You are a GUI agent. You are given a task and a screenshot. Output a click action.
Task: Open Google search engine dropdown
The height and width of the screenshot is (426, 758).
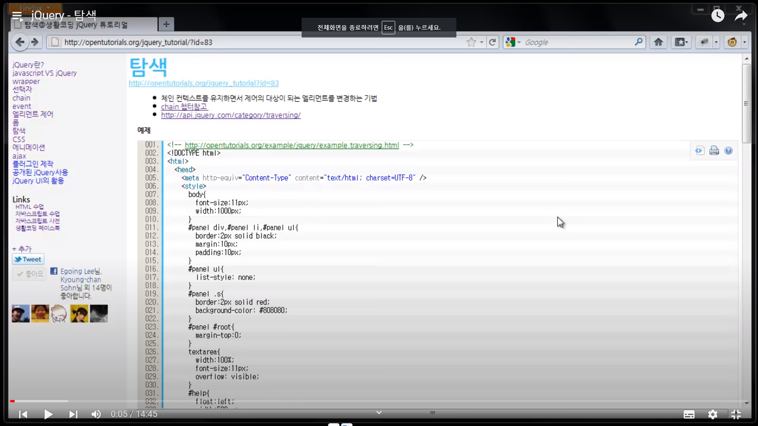point(513,42)
